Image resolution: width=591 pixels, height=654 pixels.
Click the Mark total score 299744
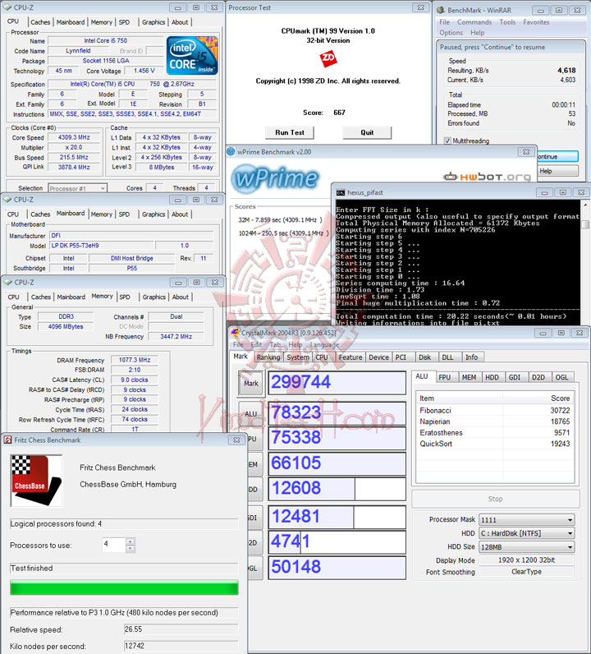[337, 382]
